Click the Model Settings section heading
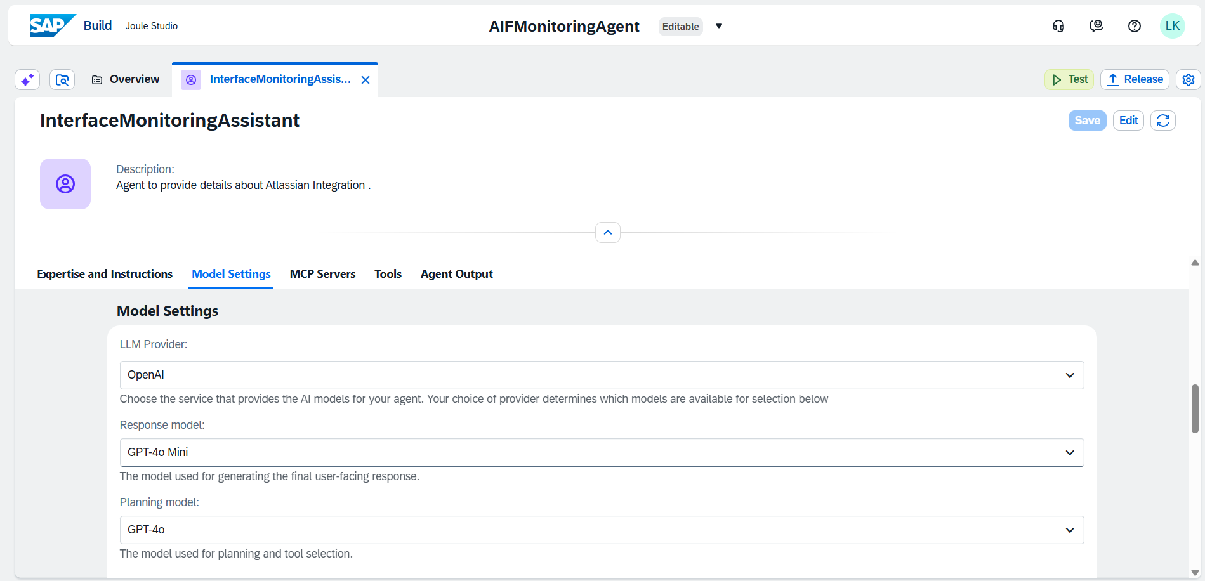The image size is (1205, 581). pos(168,311)
